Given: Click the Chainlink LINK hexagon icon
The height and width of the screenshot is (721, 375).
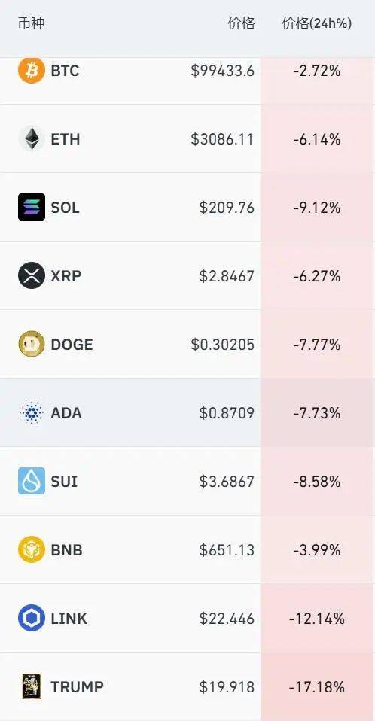Looking at the screenshot, I should click(32, 618).
